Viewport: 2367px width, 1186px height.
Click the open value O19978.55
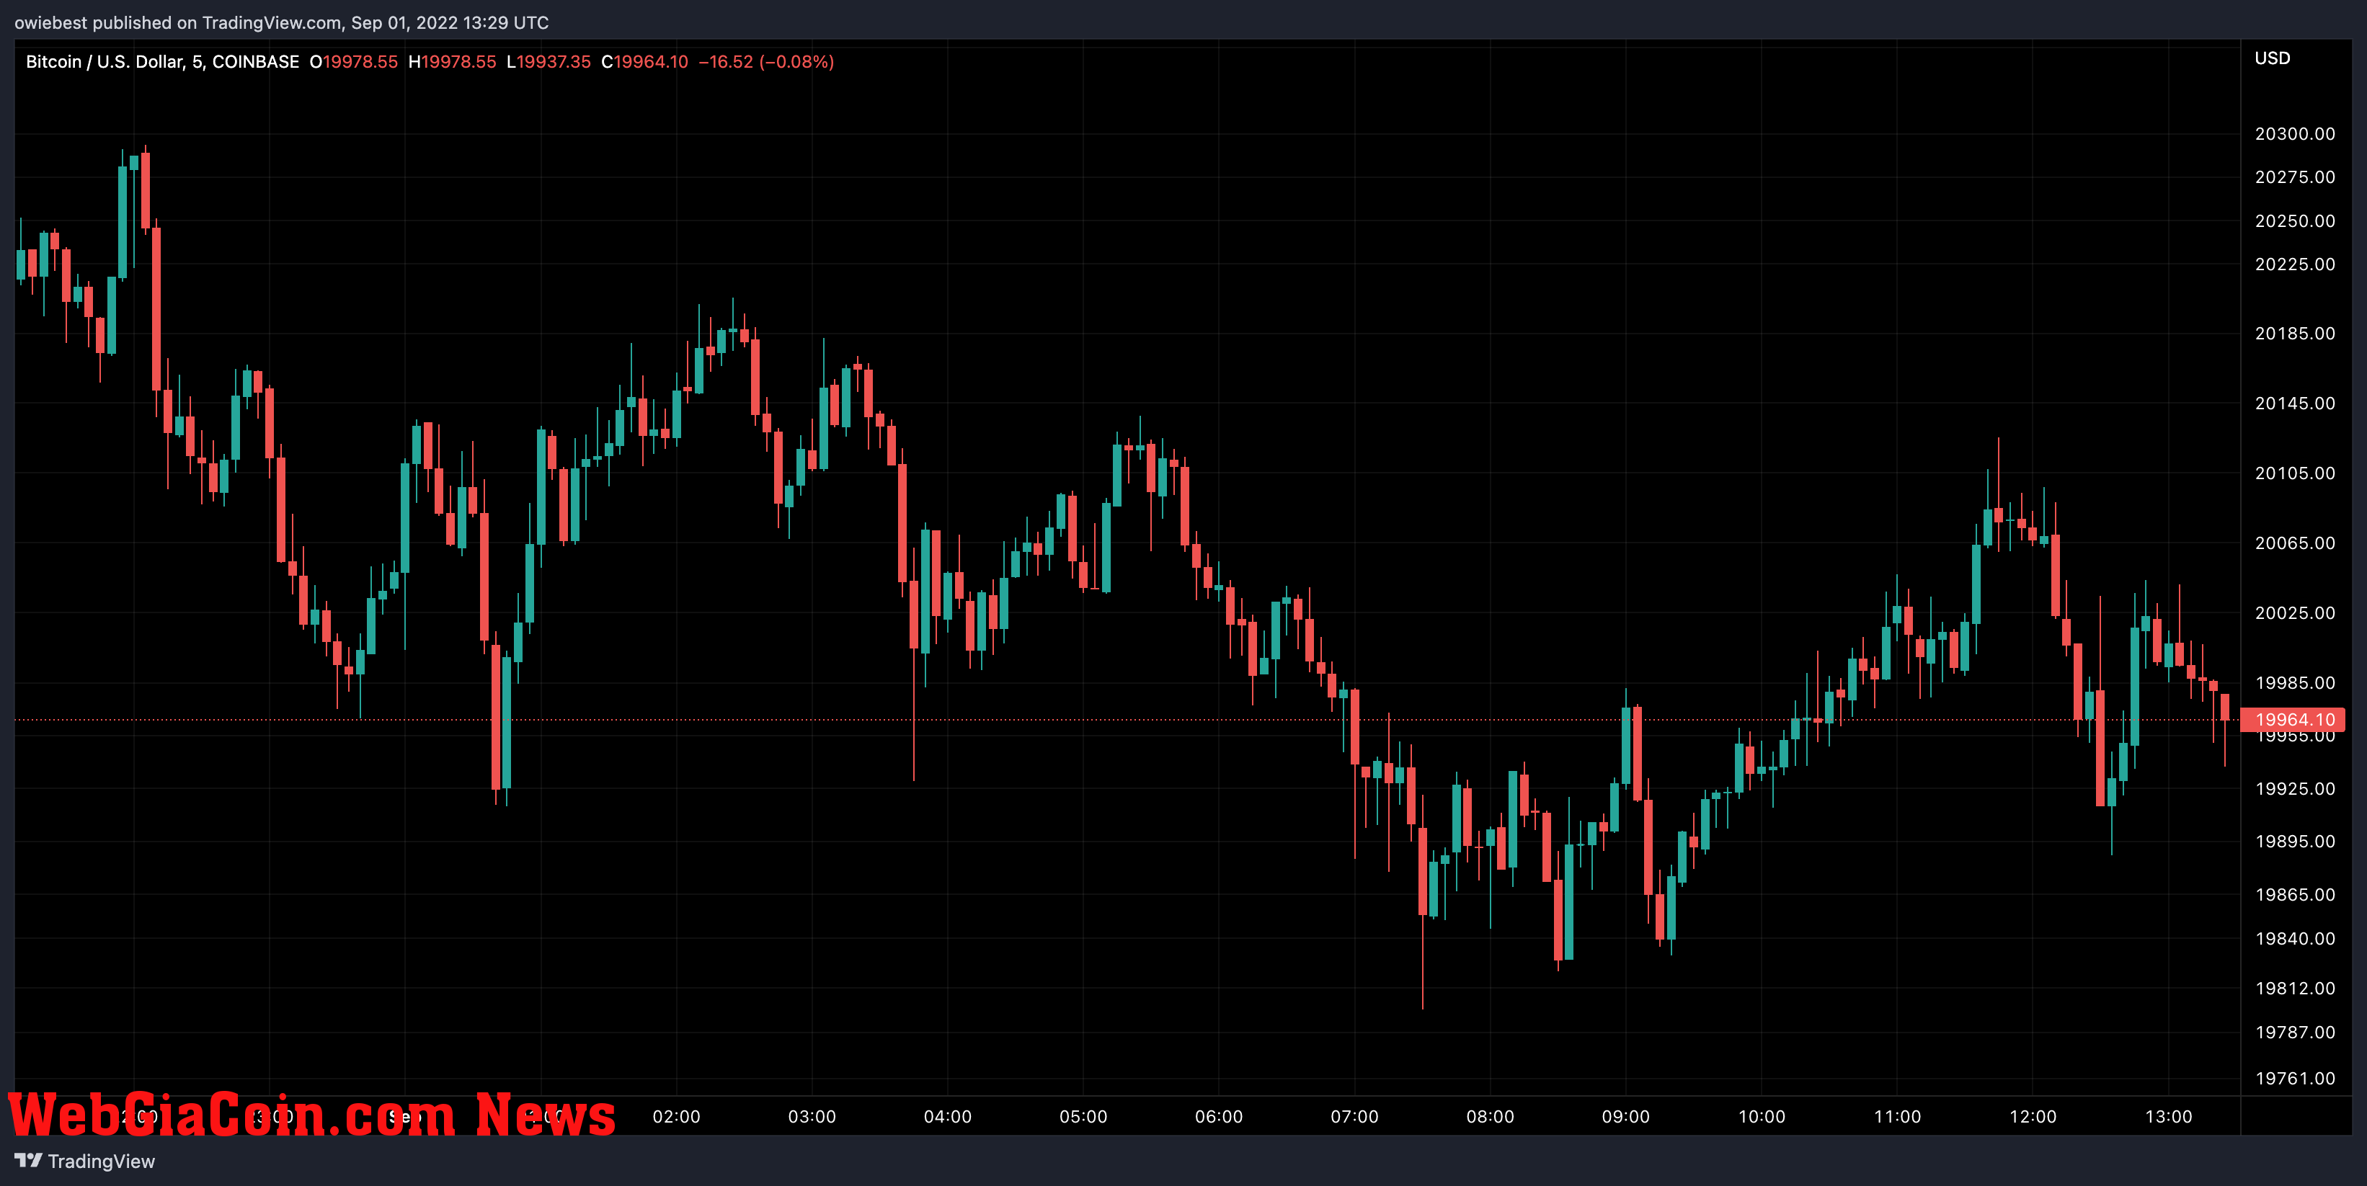coord(354,61)
